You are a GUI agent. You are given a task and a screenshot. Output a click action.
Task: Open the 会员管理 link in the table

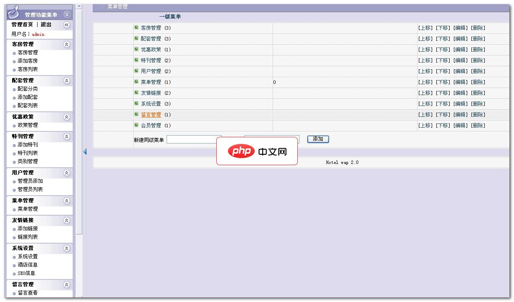[151, 126]
